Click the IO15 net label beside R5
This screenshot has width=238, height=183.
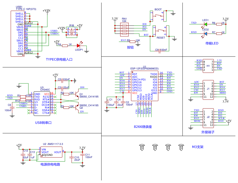(123, 40)
